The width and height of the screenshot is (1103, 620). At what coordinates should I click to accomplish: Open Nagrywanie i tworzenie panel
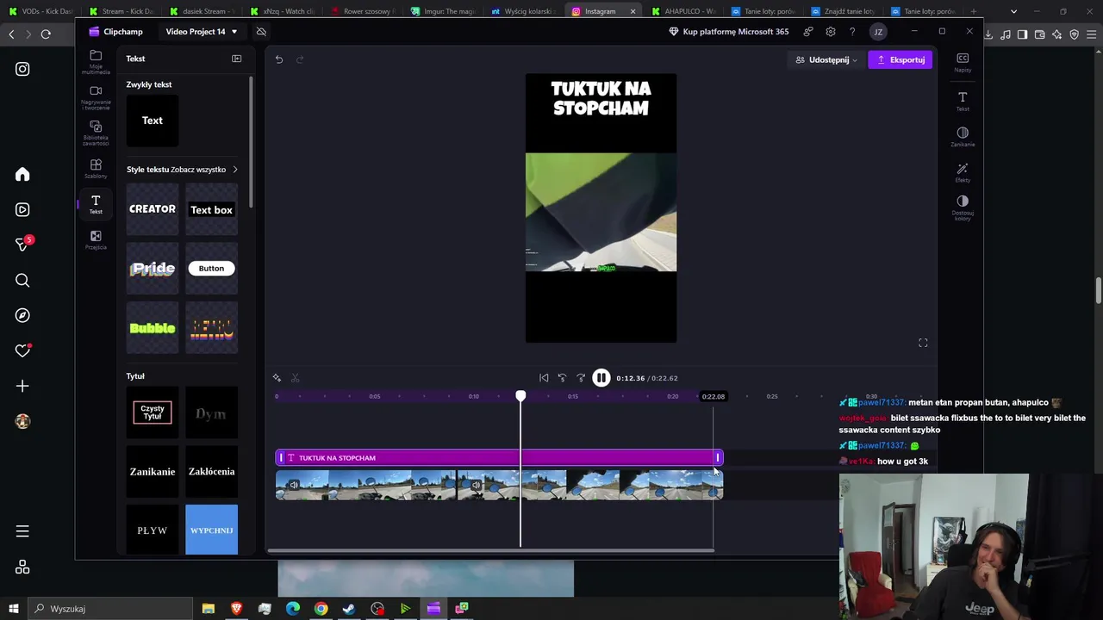pyautogui.click(x=96, y=97)
